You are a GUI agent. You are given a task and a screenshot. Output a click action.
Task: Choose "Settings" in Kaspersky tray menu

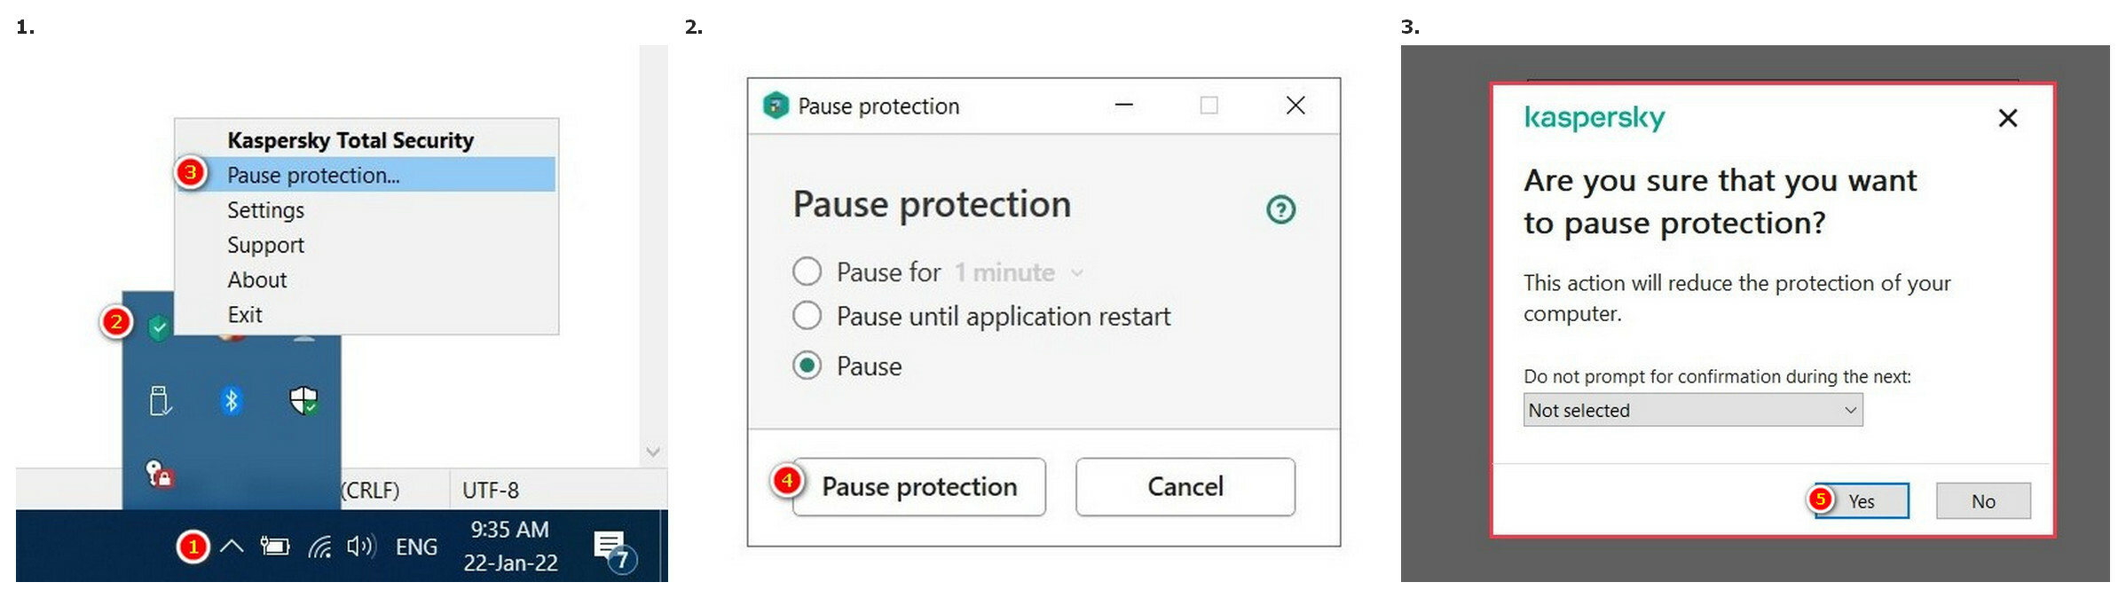click(x=265, y=210)
